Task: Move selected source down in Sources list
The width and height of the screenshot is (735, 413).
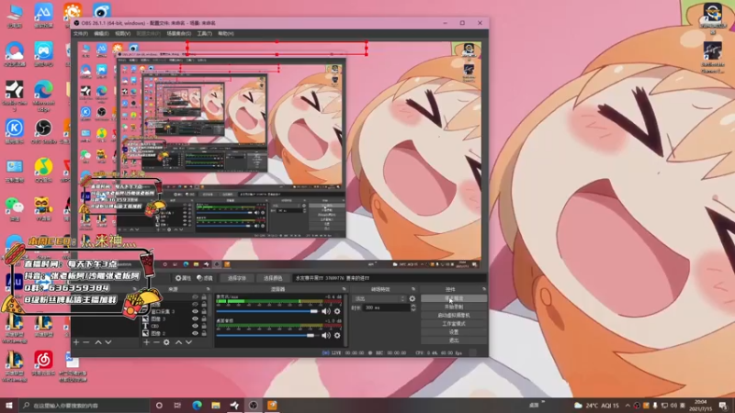Action: (x=188, y=342)
